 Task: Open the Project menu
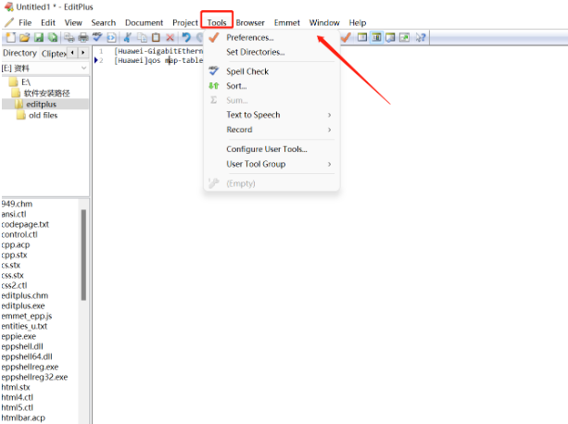[x=185, y=22]
